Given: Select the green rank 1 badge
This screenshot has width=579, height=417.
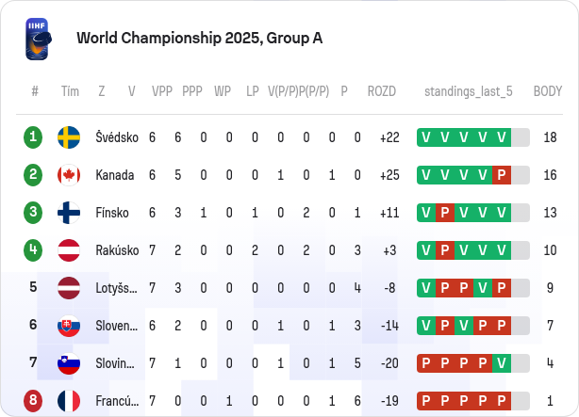Looking at the screenshot, I should coord(33,137).
